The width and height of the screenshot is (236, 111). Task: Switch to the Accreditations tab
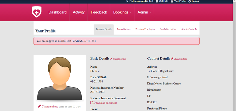coord(124,29)
